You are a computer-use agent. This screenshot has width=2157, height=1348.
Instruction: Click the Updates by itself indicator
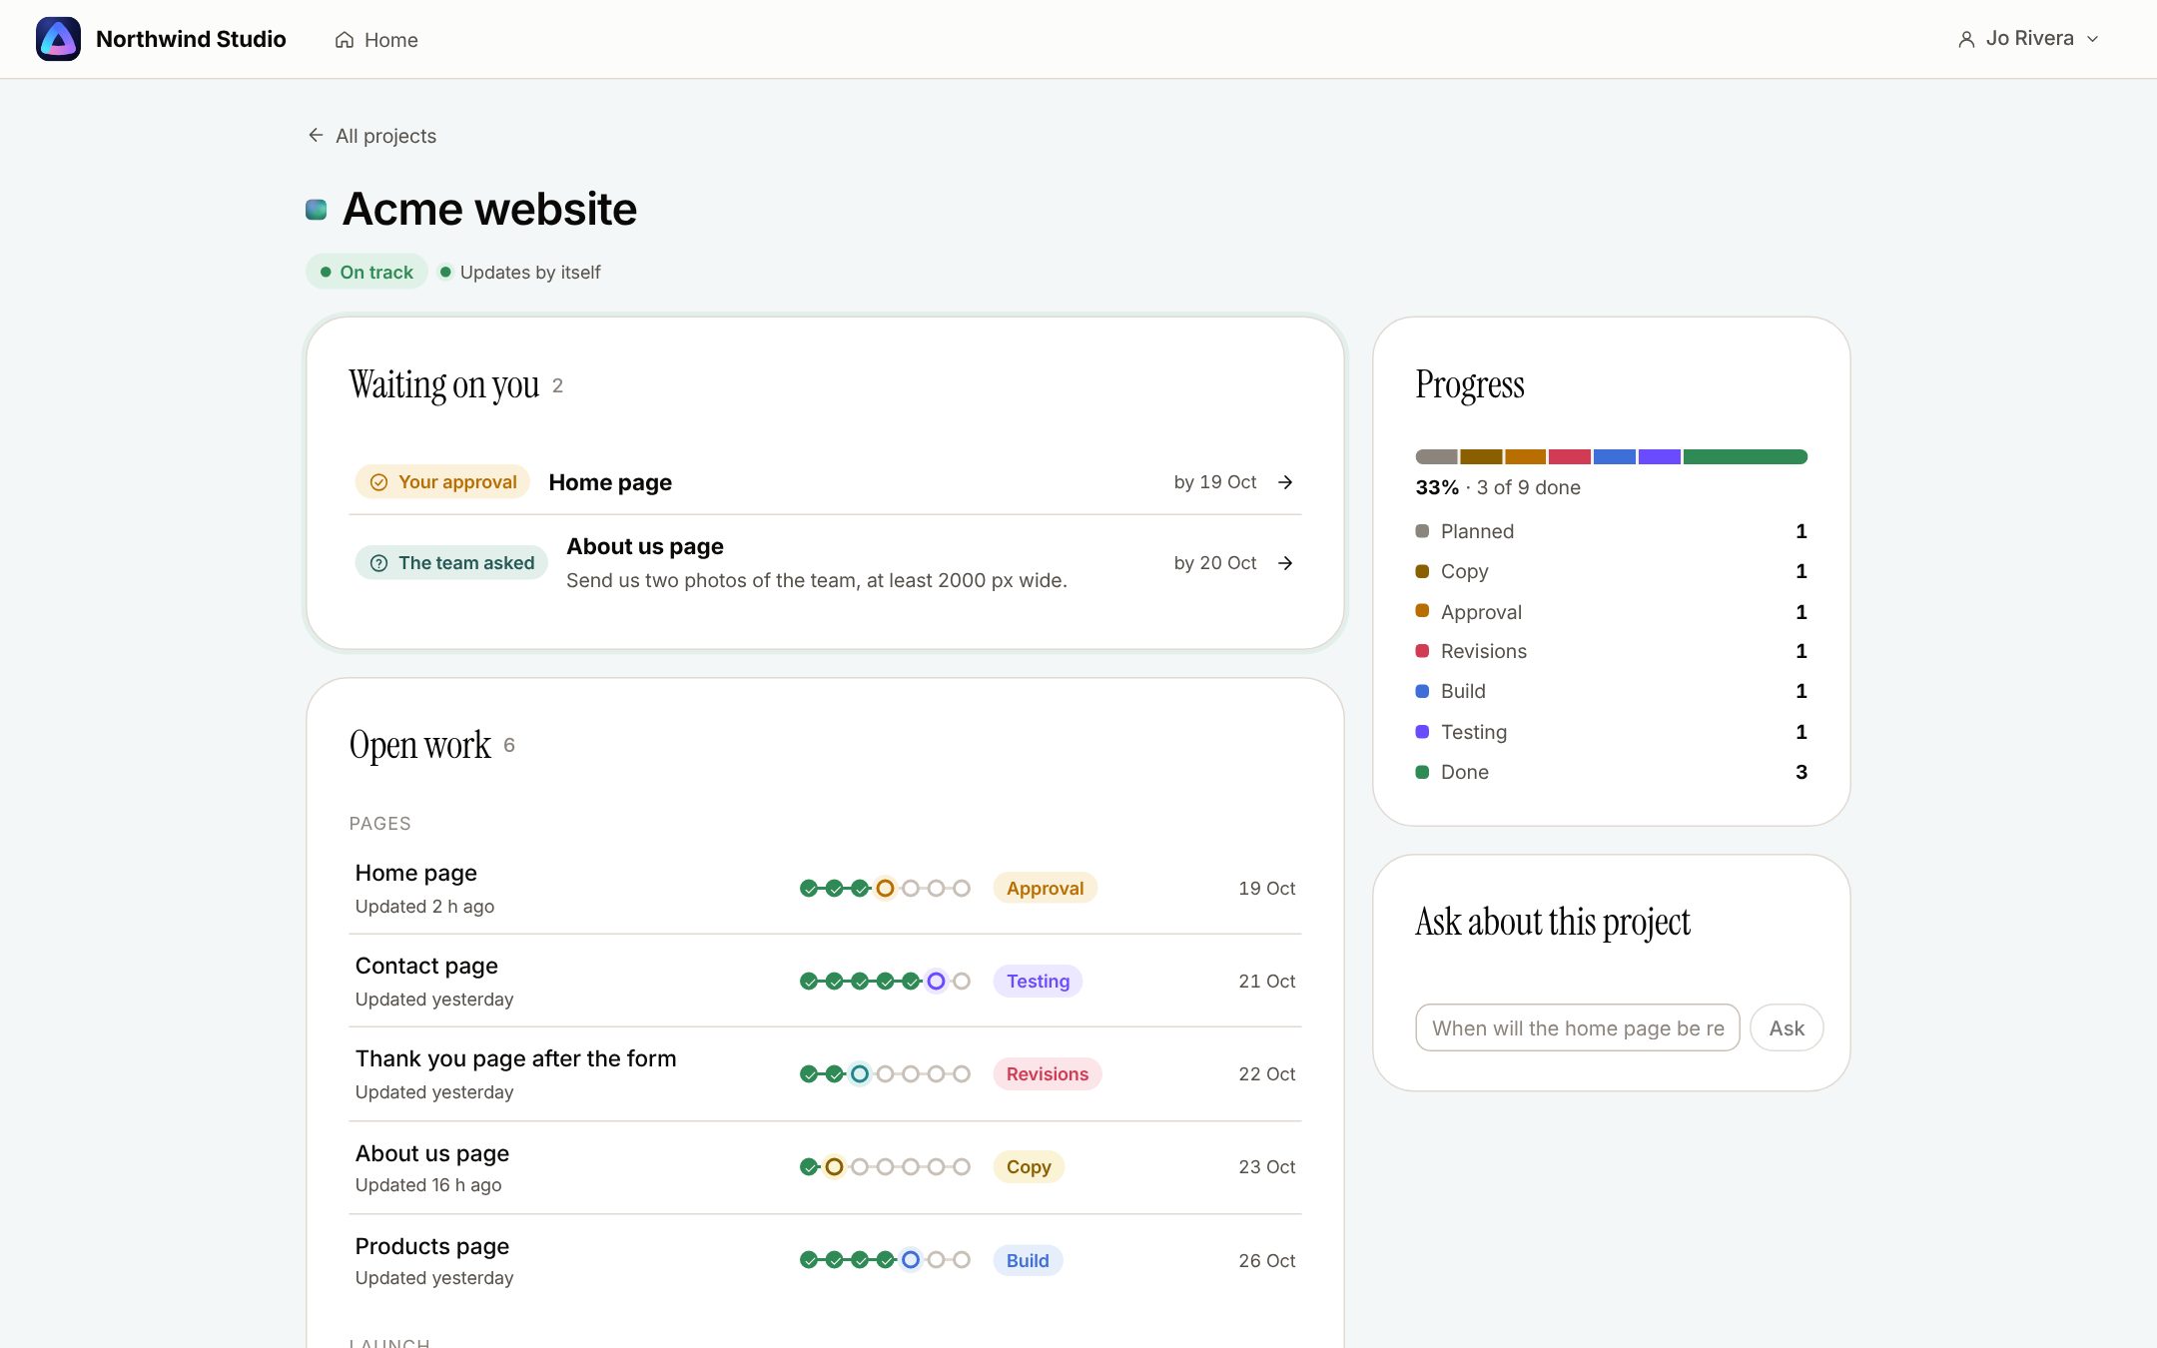pyautogui.click(x=520, y=272)
